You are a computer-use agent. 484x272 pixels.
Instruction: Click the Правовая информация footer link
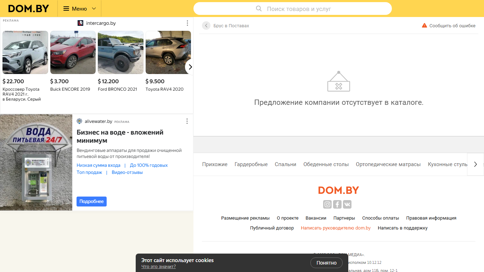coord(431,218)
